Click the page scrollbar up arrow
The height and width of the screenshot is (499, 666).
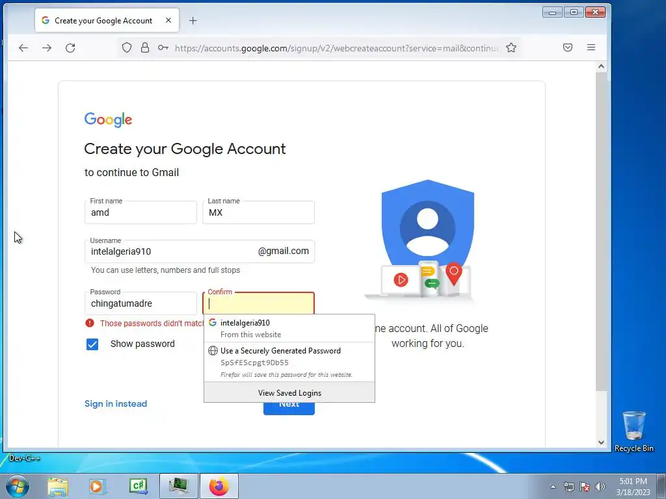click(601, 66)
